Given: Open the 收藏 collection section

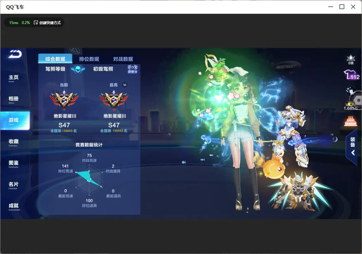Looking at the screenshot, I should pyautogui.click(x=14, y=142).
